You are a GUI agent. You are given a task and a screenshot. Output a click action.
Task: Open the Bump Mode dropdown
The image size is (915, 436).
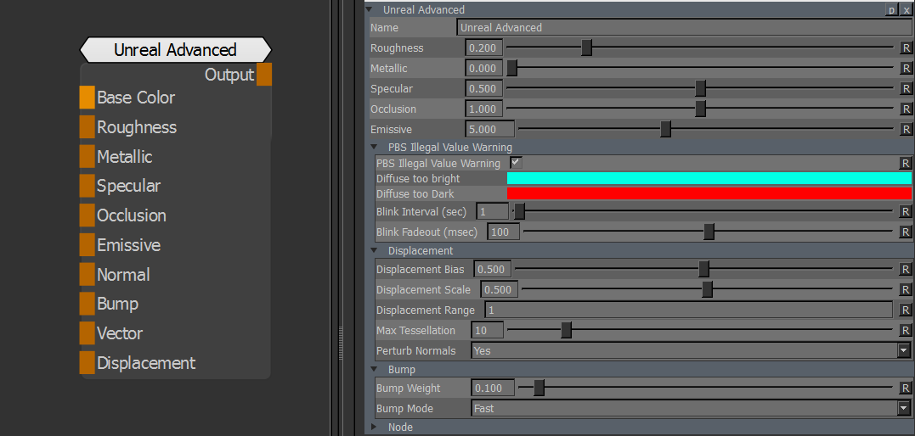[903, 409]
